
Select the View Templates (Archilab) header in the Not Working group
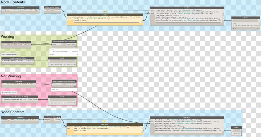[20, 97]
